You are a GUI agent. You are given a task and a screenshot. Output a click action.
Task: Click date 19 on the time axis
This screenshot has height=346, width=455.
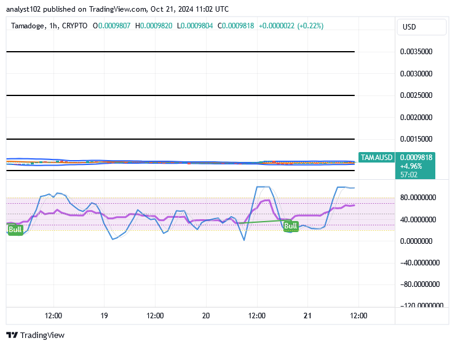pos(104,316)
